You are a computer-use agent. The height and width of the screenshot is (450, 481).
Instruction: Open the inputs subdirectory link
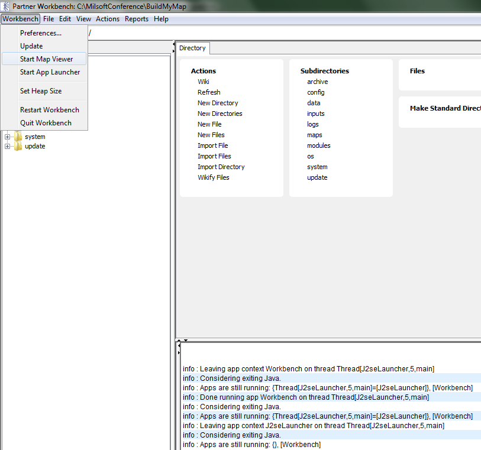pyautogui.click(x=316, y=114)
